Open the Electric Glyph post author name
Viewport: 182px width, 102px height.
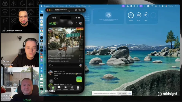(x=59, y=84)
